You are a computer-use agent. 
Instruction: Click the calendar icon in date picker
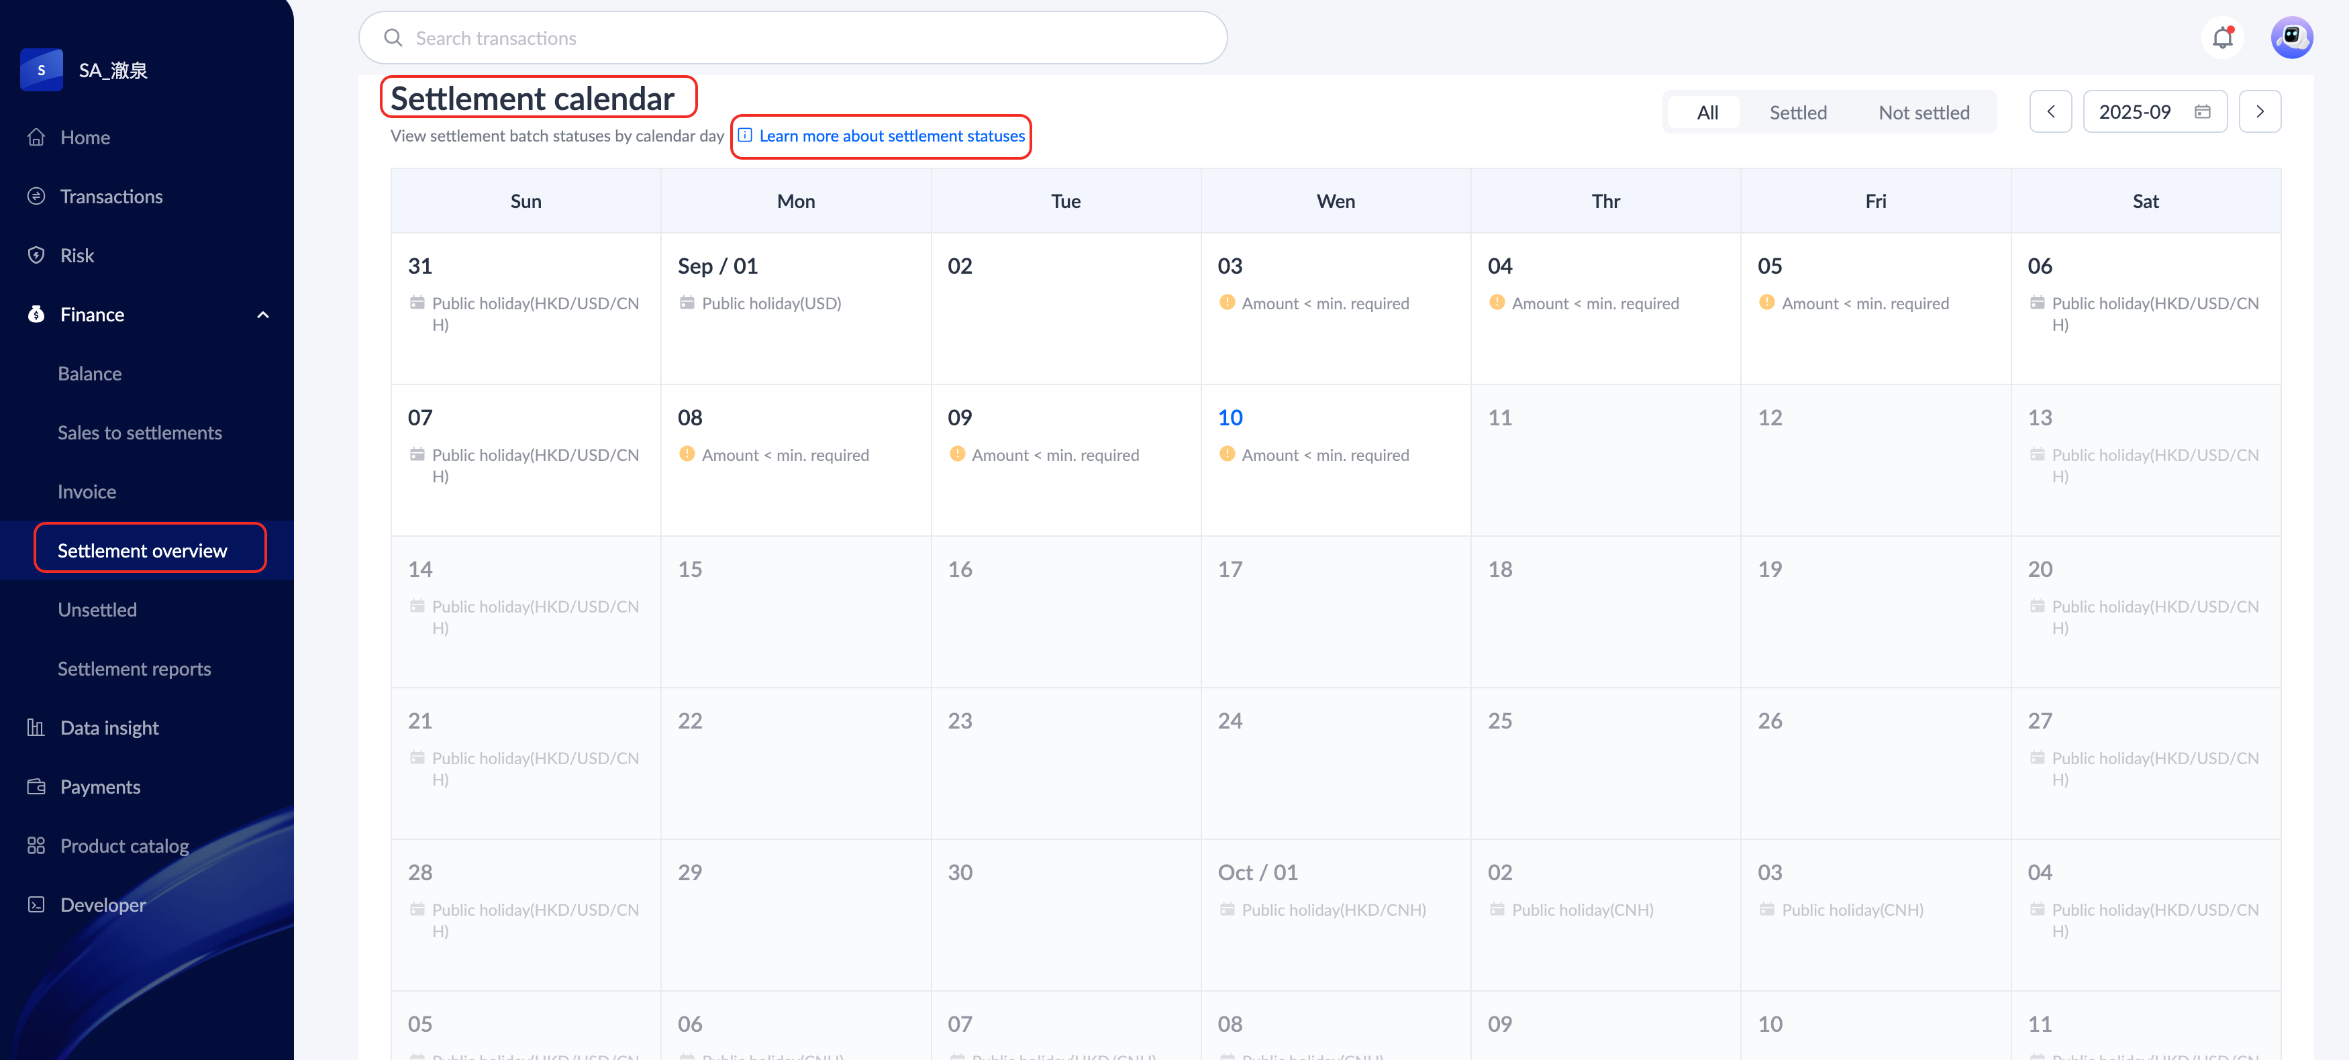(2202, 111)
